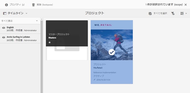Image resolution: width=190 pixels, height=93 pixels.
Task: Click the card view grid icon
Action: pyautogui.click(x=182, y=13)
